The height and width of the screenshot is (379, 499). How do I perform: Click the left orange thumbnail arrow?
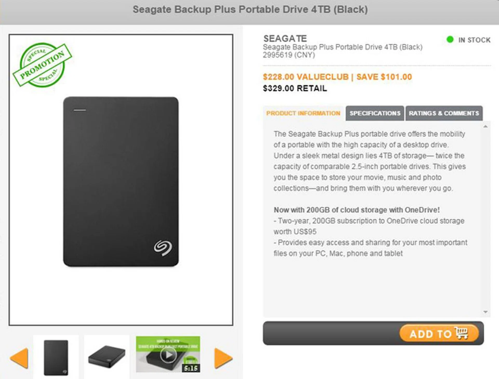click(x=19, y=358)
